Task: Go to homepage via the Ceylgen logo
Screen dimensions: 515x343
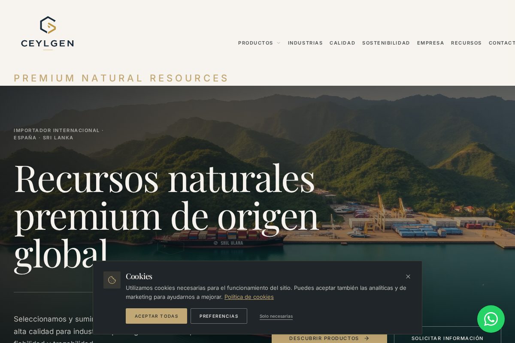Action: (x=47, y=33)
